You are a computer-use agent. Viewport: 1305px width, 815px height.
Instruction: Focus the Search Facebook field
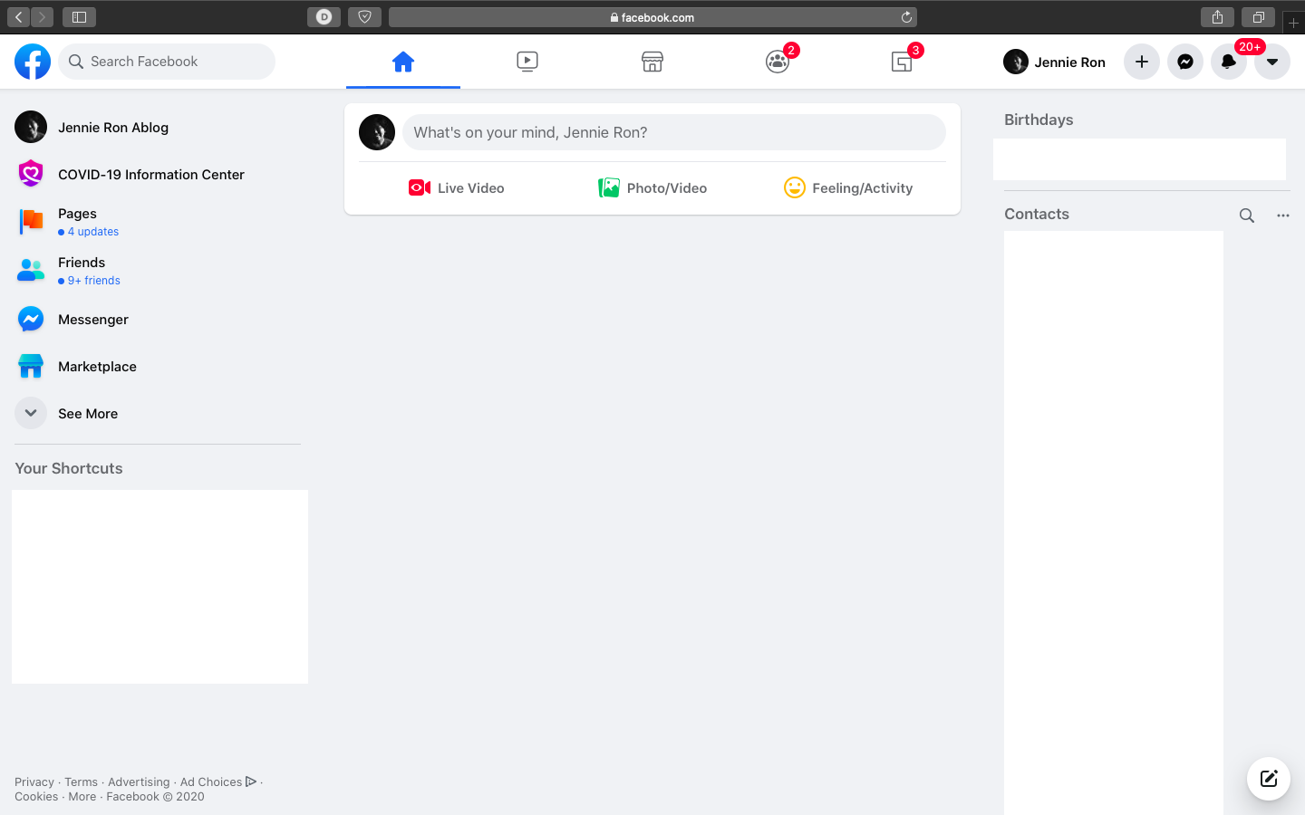167,62
